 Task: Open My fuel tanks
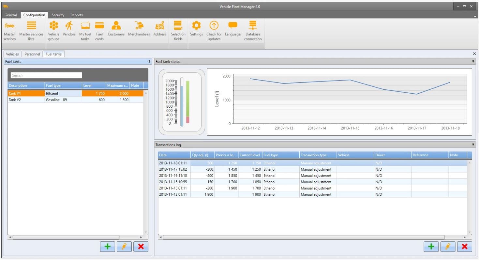click(85, 31)
